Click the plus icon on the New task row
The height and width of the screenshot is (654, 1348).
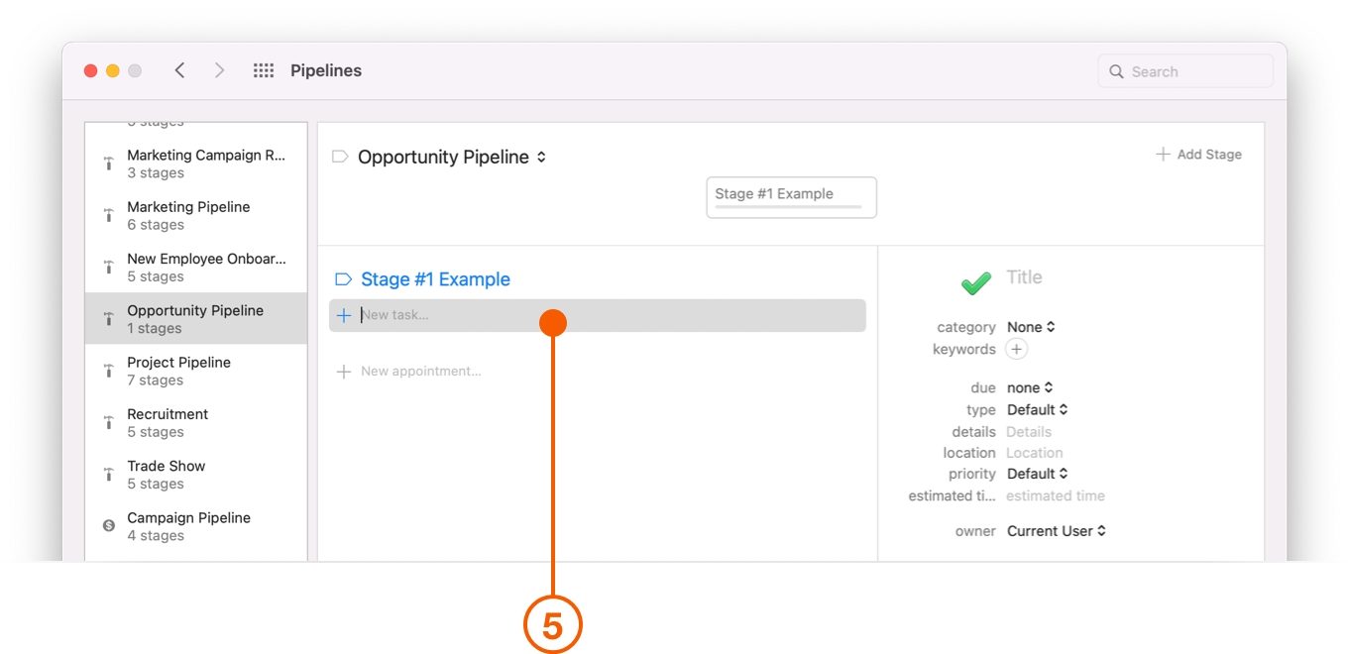(x=344, y=315)
